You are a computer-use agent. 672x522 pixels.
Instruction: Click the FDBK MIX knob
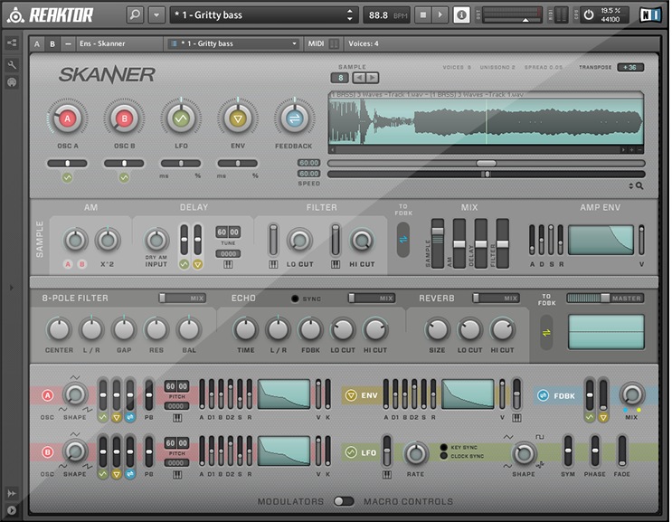click(x=632, y=394)
